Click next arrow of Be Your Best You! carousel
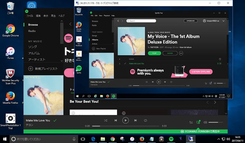This screenshot has height=143, width=245. [x=215, y=102]
